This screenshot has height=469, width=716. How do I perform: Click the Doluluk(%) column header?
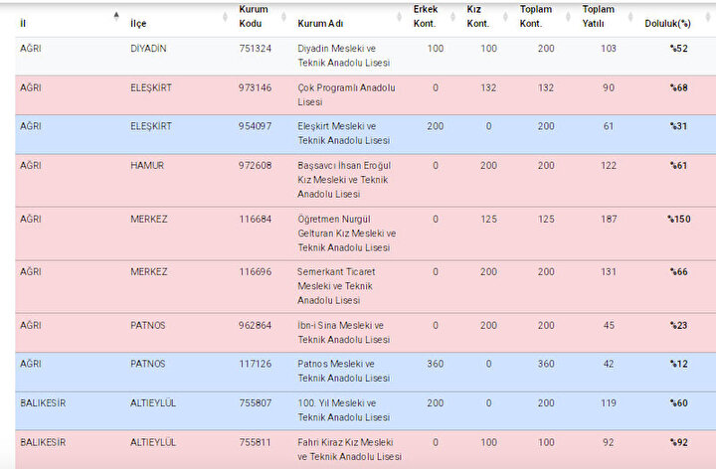pyautogui.click(x=667, y=23)
